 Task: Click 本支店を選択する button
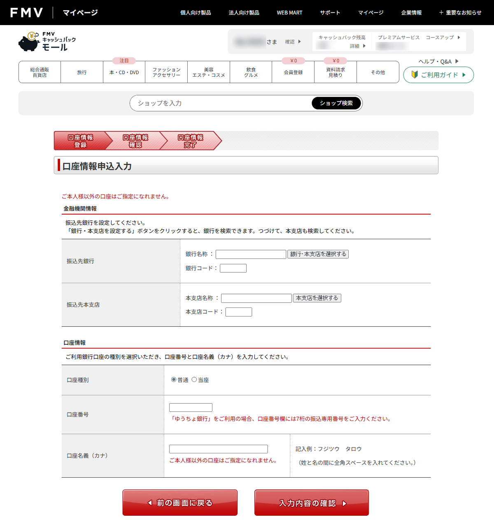(317, 298)
